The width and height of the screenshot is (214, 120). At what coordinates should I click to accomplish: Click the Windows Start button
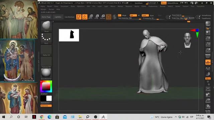pyautogui.click(x=4, y=117)
